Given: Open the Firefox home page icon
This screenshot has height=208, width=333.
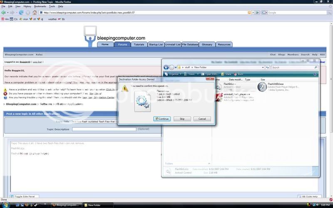Looking at the screenshot, I should pyautogui.click(x=35, y=12).
